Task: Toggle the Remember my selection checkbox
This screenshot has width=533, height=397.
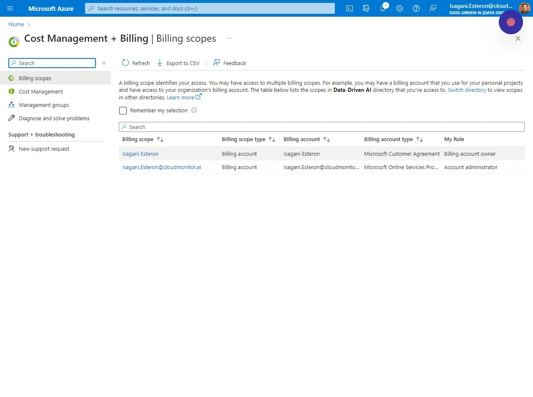Action: pyautogui.click(x=123, y=111)
